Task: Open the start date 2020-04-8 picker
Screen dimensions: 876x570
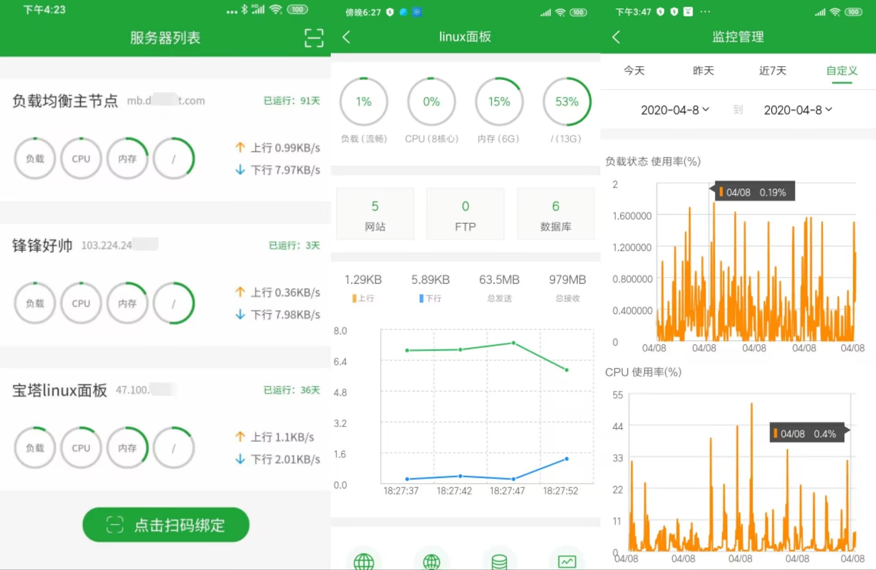Action: 674,109
